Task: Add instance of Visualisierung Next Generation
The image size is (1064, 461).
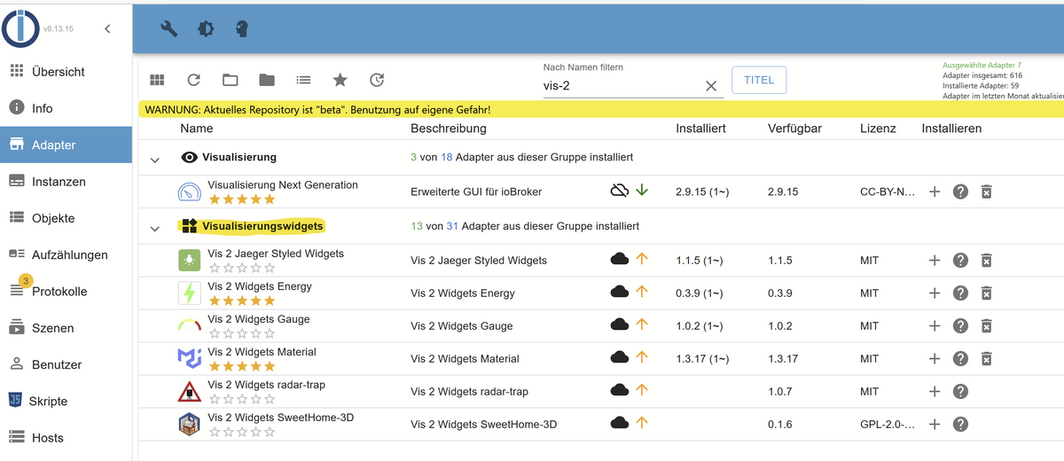Action: pyautogui.click(x=934, y=191)
